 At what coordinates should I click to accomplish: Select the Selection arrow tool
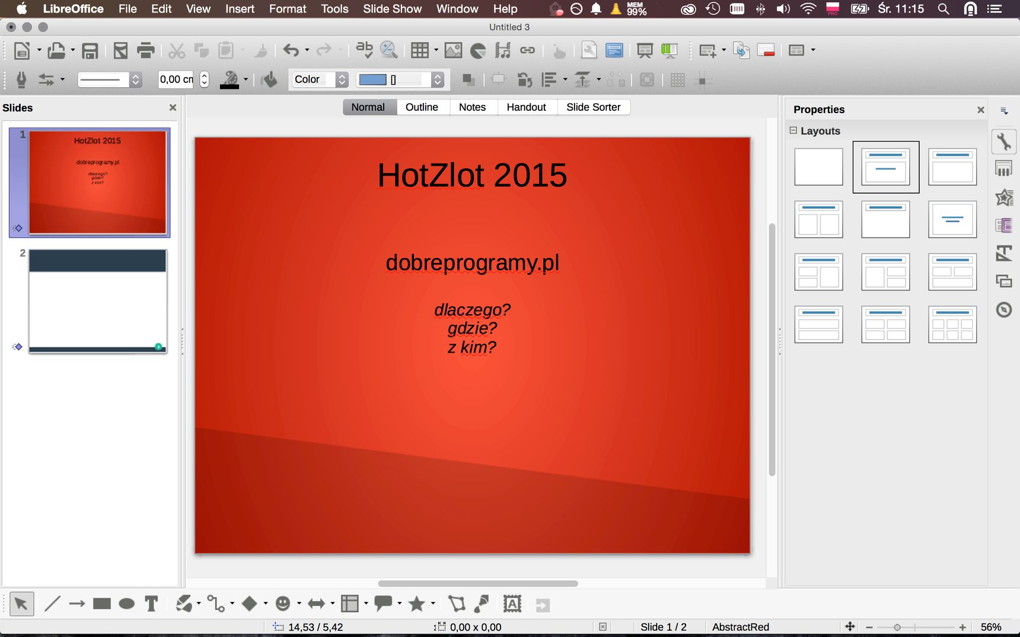pyautogui.click(x=21, y=604)
